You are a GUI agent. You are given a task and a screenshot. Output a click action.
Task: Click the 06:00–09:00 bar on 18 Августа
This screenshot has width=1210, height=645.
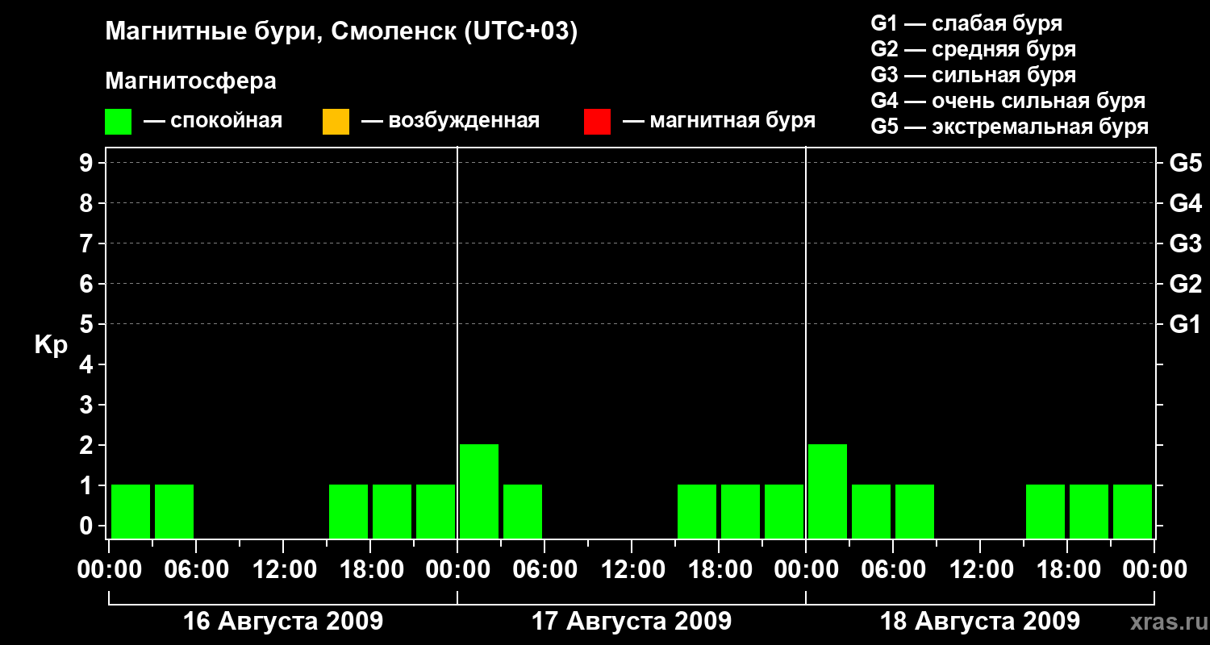915,511
